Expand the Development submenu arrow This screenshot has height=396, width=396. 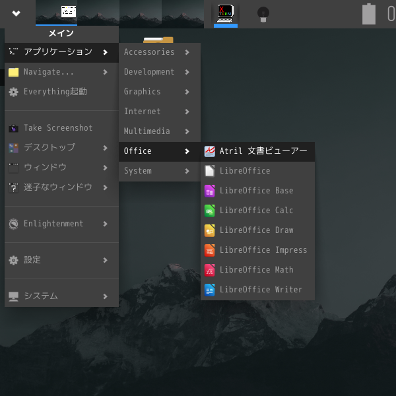tap(187, 72)
